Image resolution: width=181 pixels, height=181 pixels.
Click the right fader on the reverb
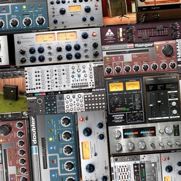click(x=159, y=101)
